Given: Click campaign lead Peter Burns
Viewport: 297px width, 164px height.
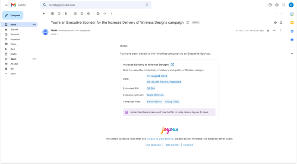Looking at the screenshot, I should click(155, 102).
